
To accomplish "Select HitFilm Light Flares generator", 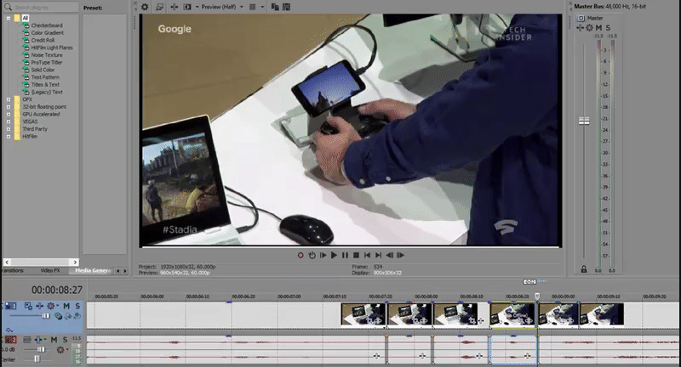I will pyautogui.click(x=52, y=48).
